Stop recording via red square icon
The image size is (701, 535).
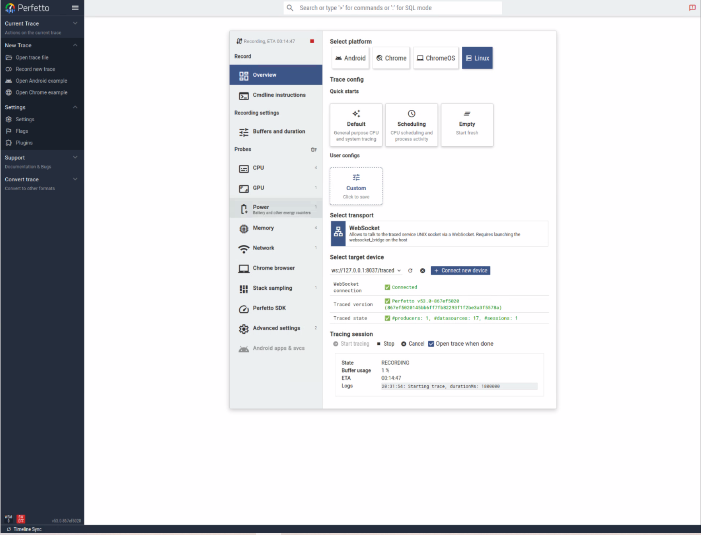click(312, 41)
